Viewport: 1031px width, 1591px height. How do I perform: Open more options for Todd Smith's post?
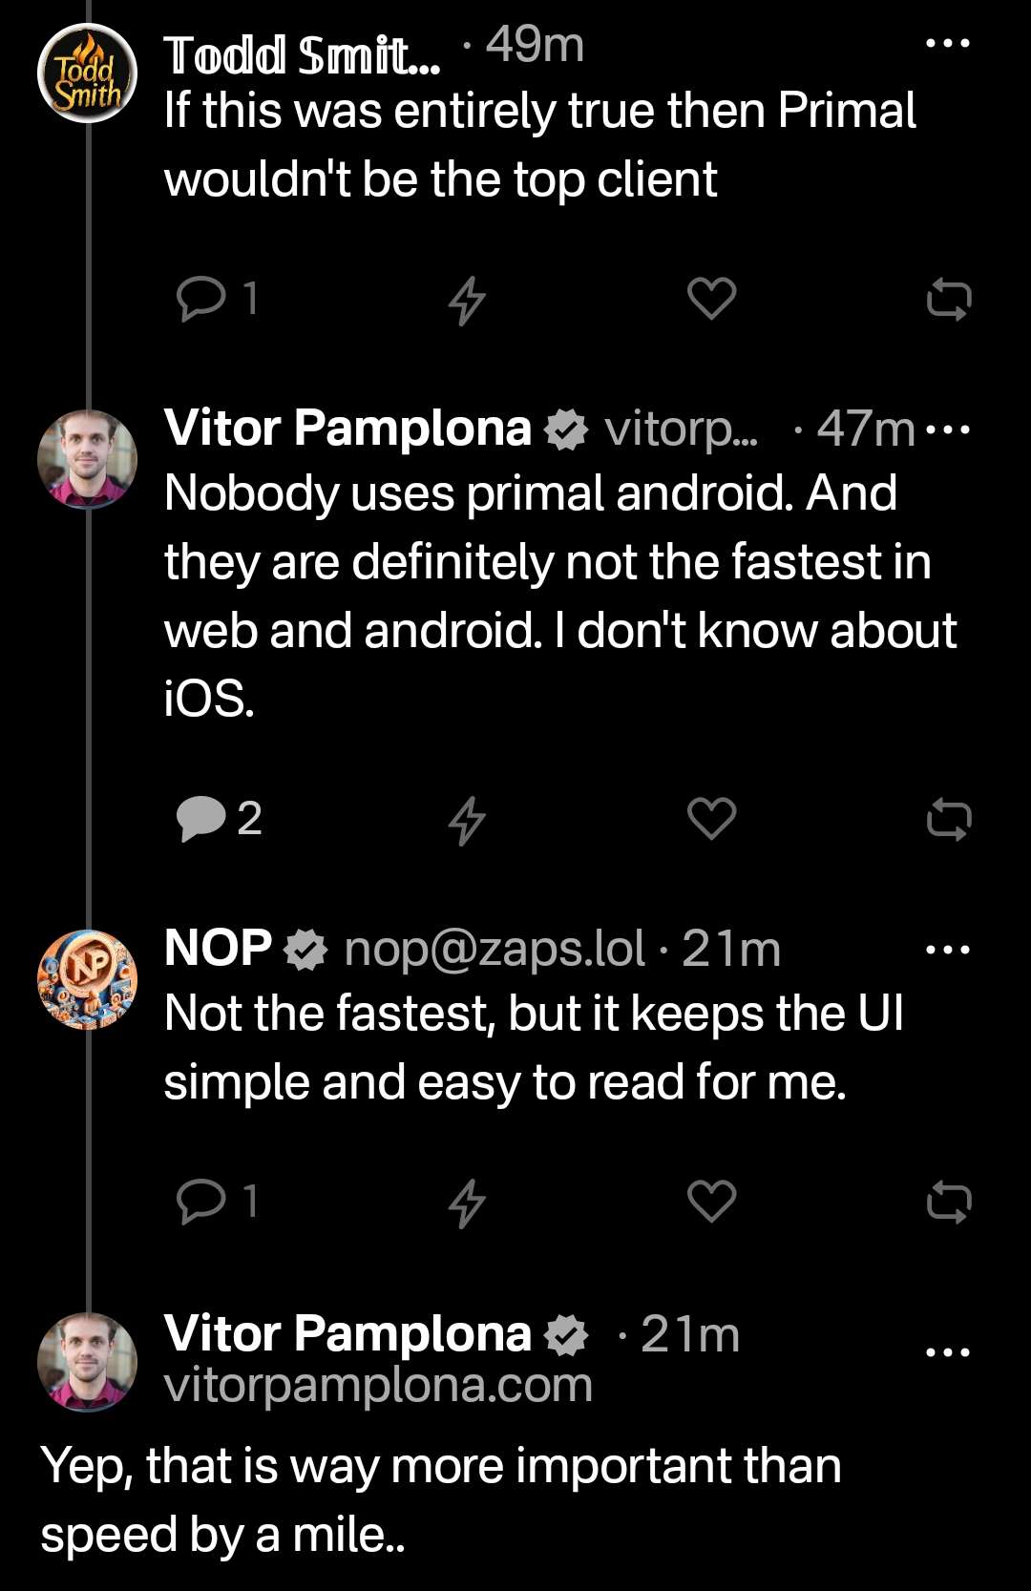pyautogui.click(x=948, y=44)
